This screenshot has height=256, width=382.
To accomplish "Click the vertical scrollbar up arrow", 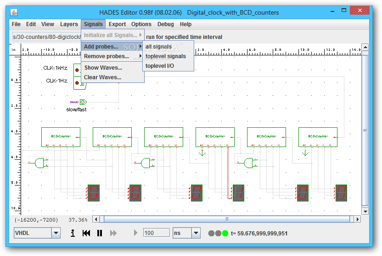I will pos(365,47).
